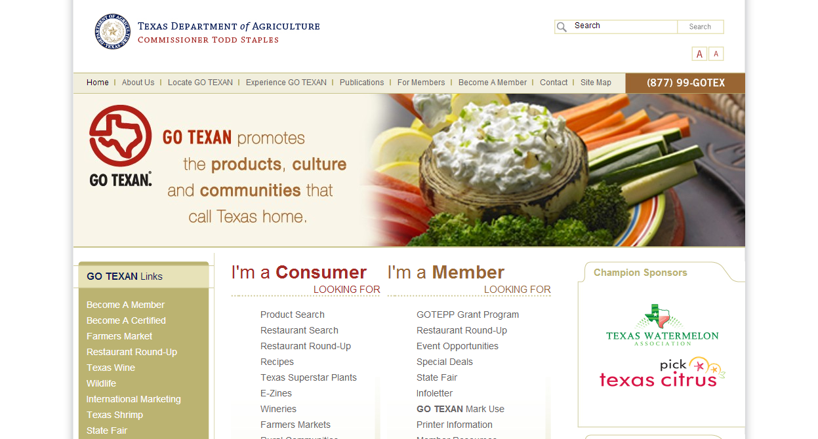Open Texas Wine sidebar link
The height and width of the screenshot is (439, 818).
click(x=111, y=368)
